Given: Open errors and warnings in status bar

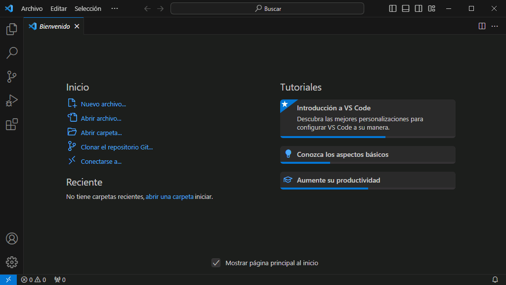Looking at the screenshot, I should [34, 280].
